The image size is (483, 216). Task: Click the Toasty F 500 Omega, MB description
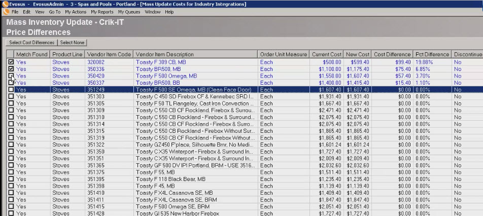(x=166, y=76)
